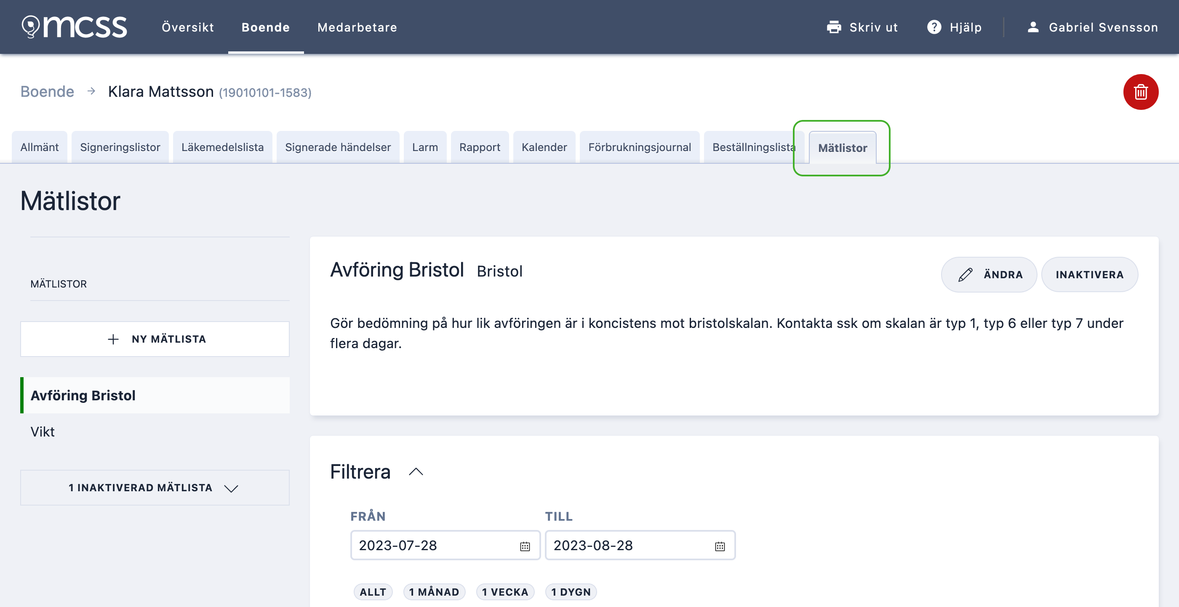Click the user profile icon
Viewport: 1179px width, 607px height.
click(1032, 27)
